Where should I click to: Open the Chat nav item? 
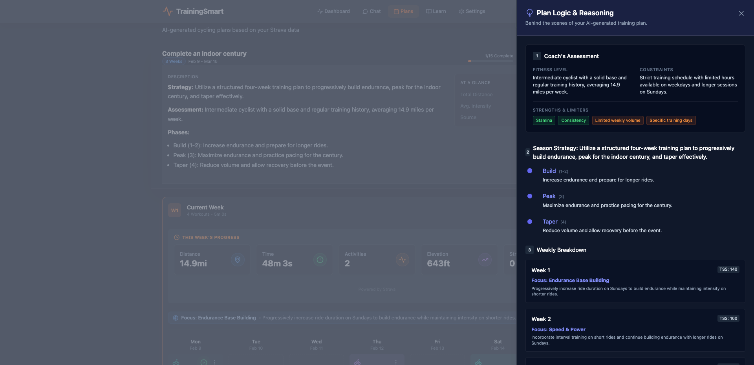[x=372, y=11]
